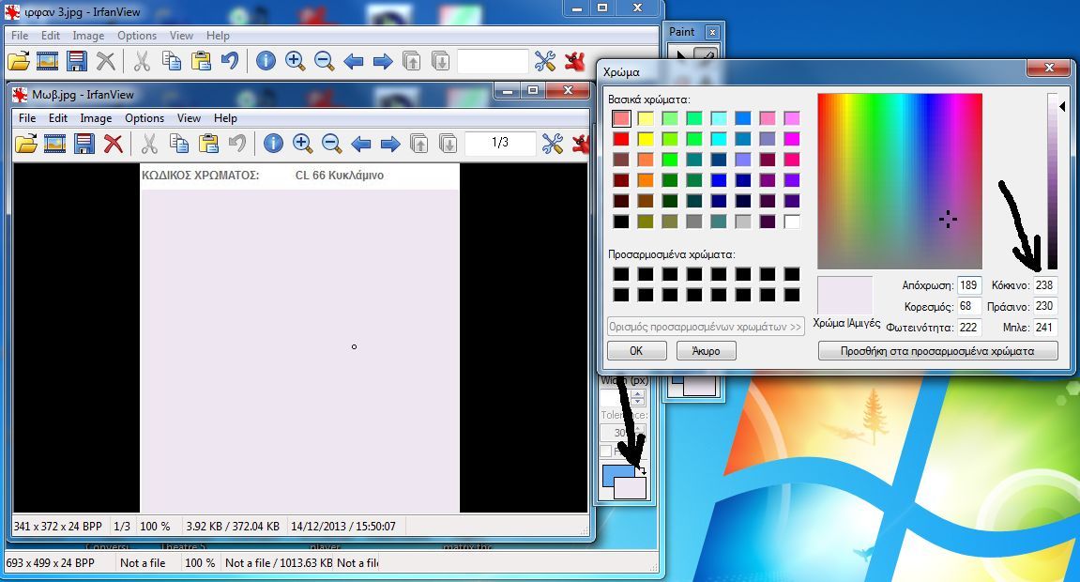Go to next image arrow in Μωβ.jpg window
Viewport: 1080px width, 582px height.
coord(390,144)
